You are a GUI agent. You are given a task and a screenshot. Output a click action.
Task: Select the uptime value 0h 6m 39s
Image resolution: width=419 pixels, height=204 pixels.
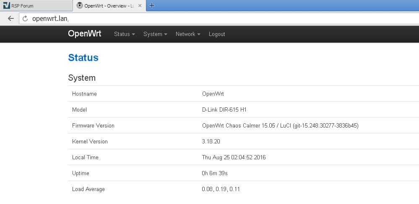coord(215,173)
